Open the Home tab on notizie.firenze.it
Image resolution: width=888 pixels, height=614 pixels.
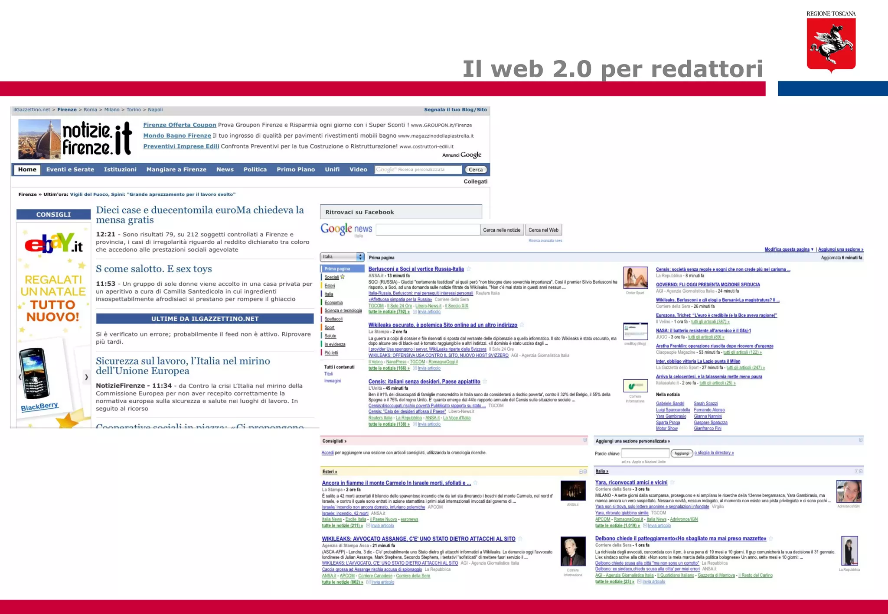27,170
